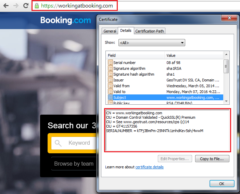Screen dimensions: 240x194
Task: Click Copy to File button
Action: 212,159
